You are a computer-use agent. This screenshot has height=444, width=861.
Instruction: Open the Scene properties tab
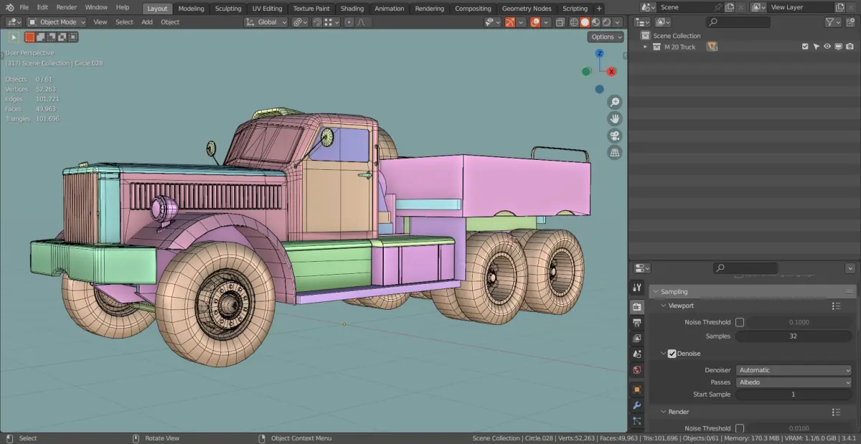(637, 354)
